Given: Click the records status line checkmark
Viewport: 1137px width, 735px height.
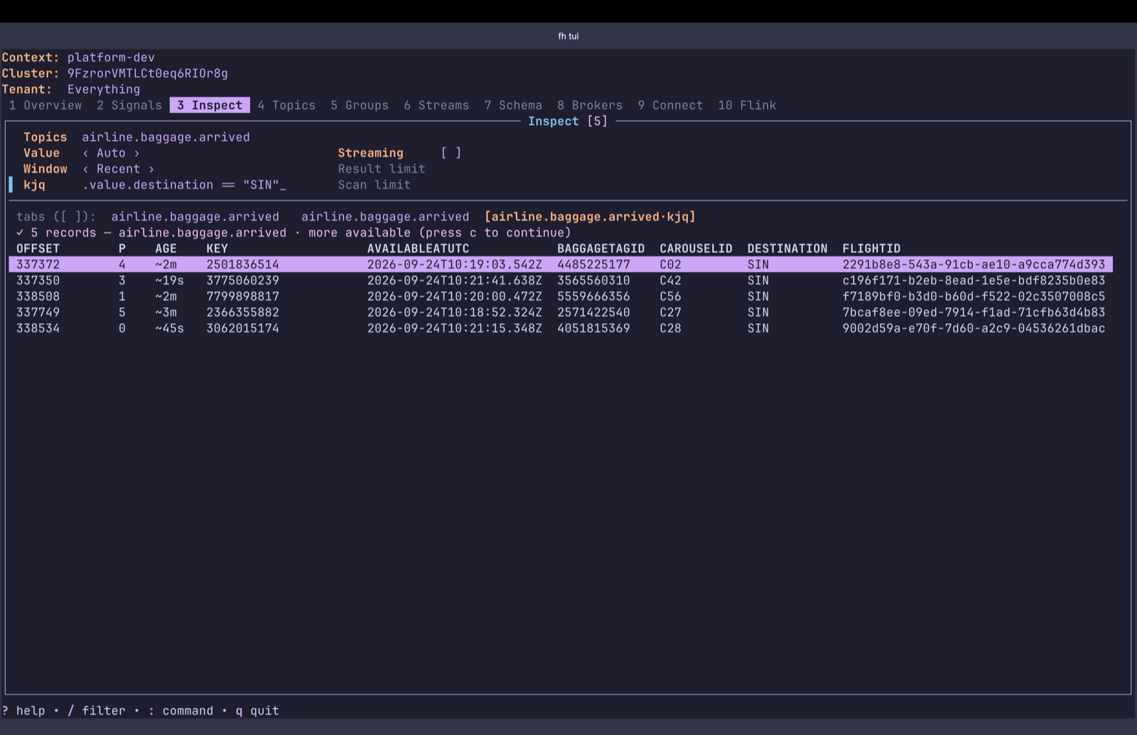Looking at the screenshot, I should coord(20,233).
